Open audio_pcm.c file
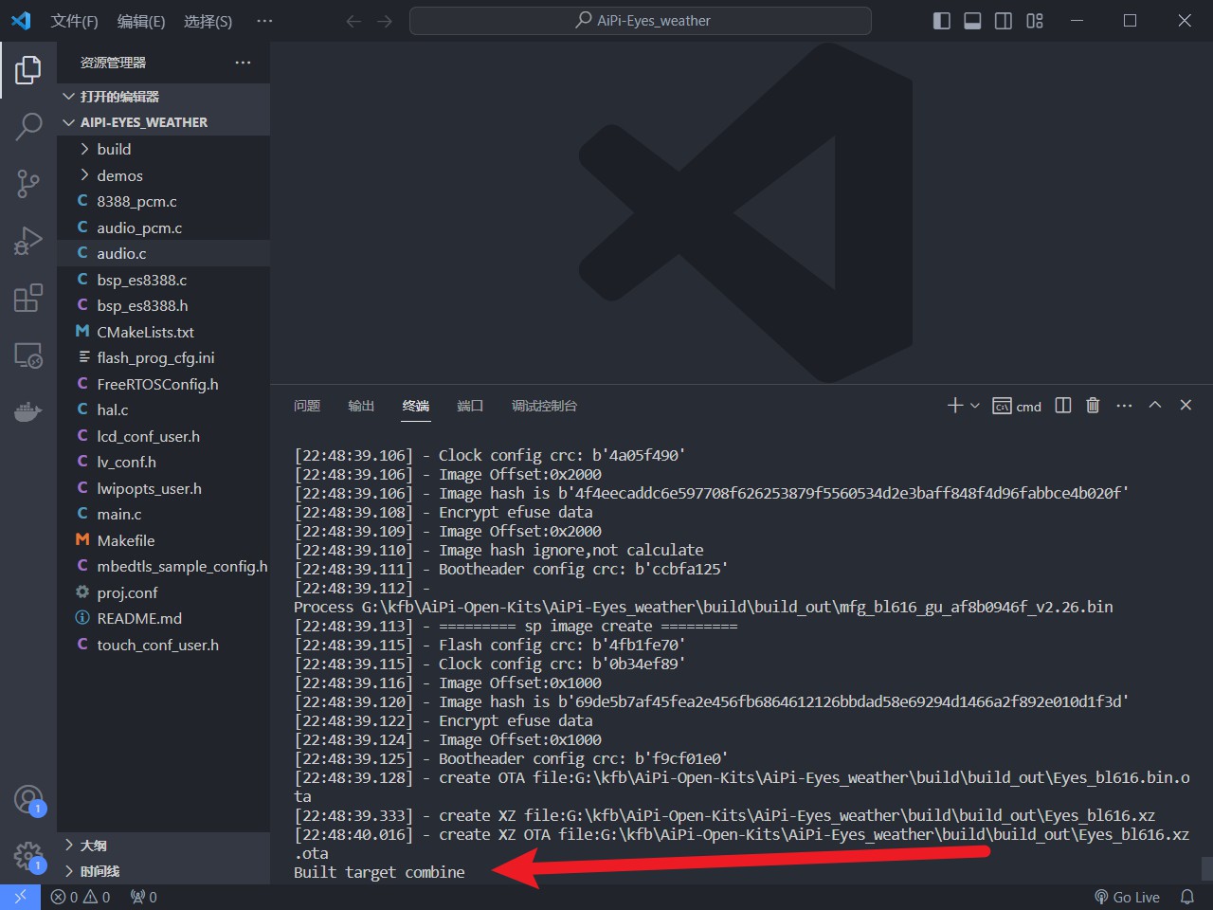This screenshot has width=1213, height=910. coord(163,227)
